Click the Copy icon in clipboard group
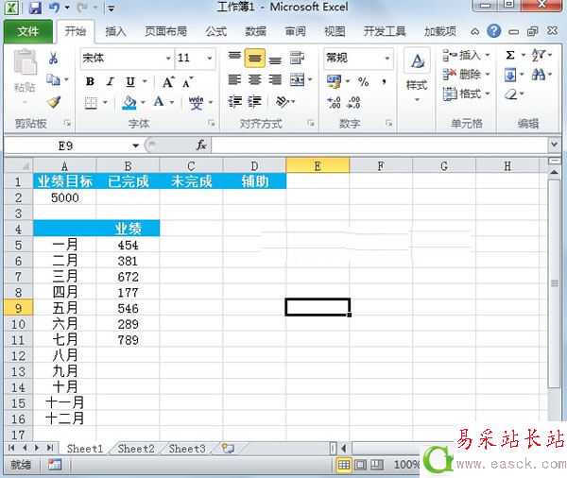 54,79
